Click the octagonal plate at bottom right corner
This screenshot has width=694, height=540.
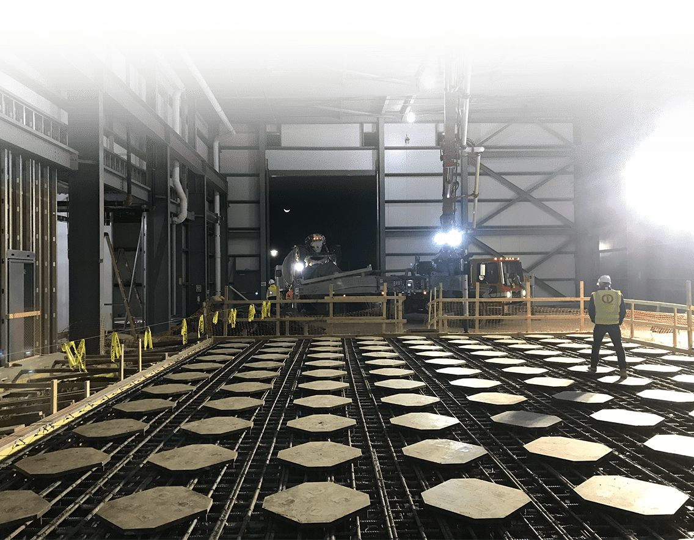point(630,495)
